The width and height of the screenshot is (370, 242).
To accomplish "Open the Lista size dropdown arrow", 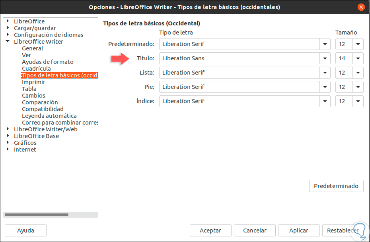I will 358,73.
